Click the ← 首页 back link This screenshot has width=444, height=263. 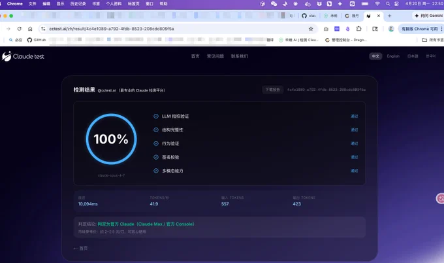(80, 248)
